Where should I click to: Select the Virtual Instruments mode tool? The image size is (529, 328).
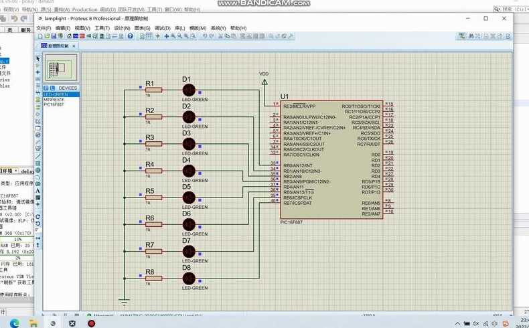[x=37, y=149]
